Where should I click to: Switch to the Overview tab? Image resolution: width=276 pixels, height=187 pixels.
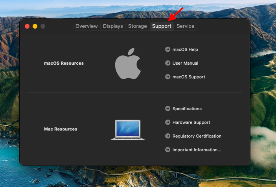click(x=86, y=26)
